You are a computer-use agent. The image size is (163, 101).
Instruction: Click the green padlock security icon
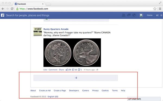tap(17, 9)
